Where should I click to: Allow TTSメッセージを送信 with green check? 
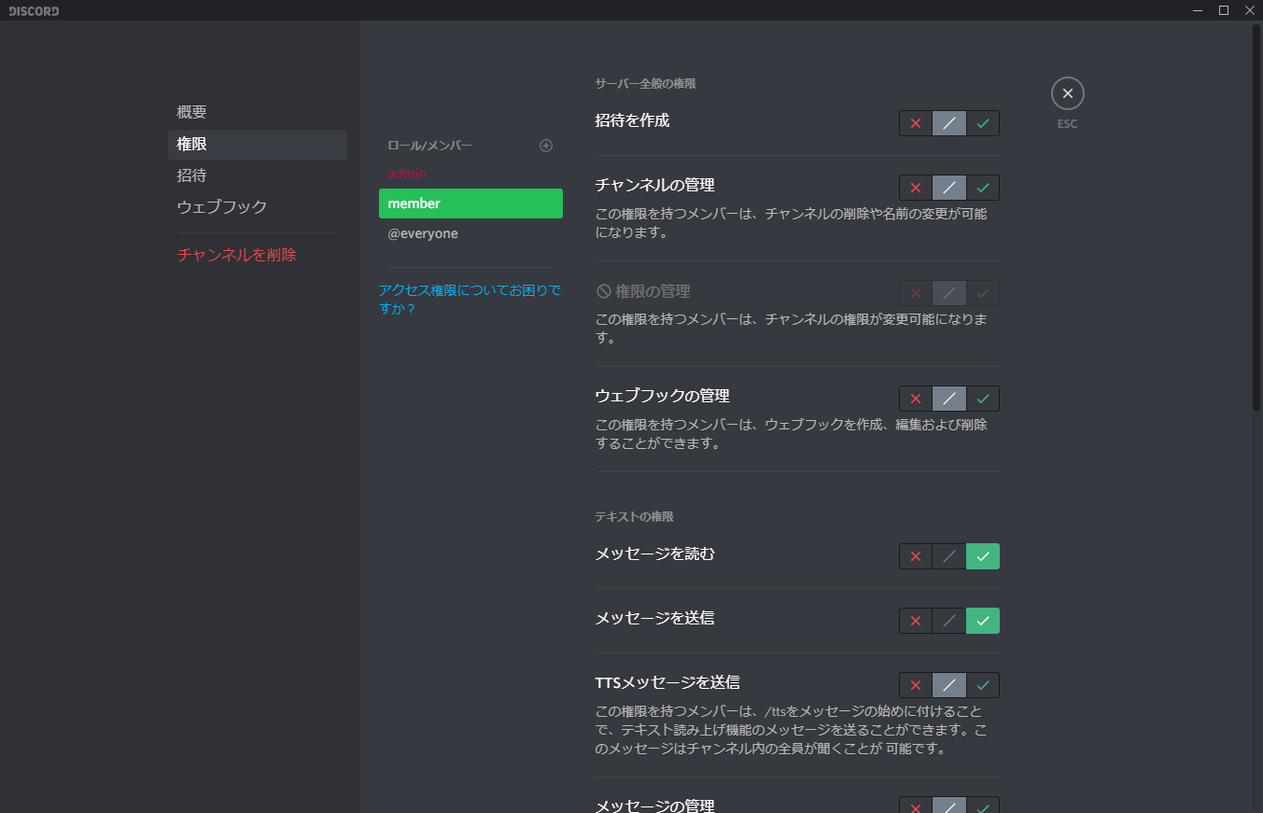(x=983, y=685)
